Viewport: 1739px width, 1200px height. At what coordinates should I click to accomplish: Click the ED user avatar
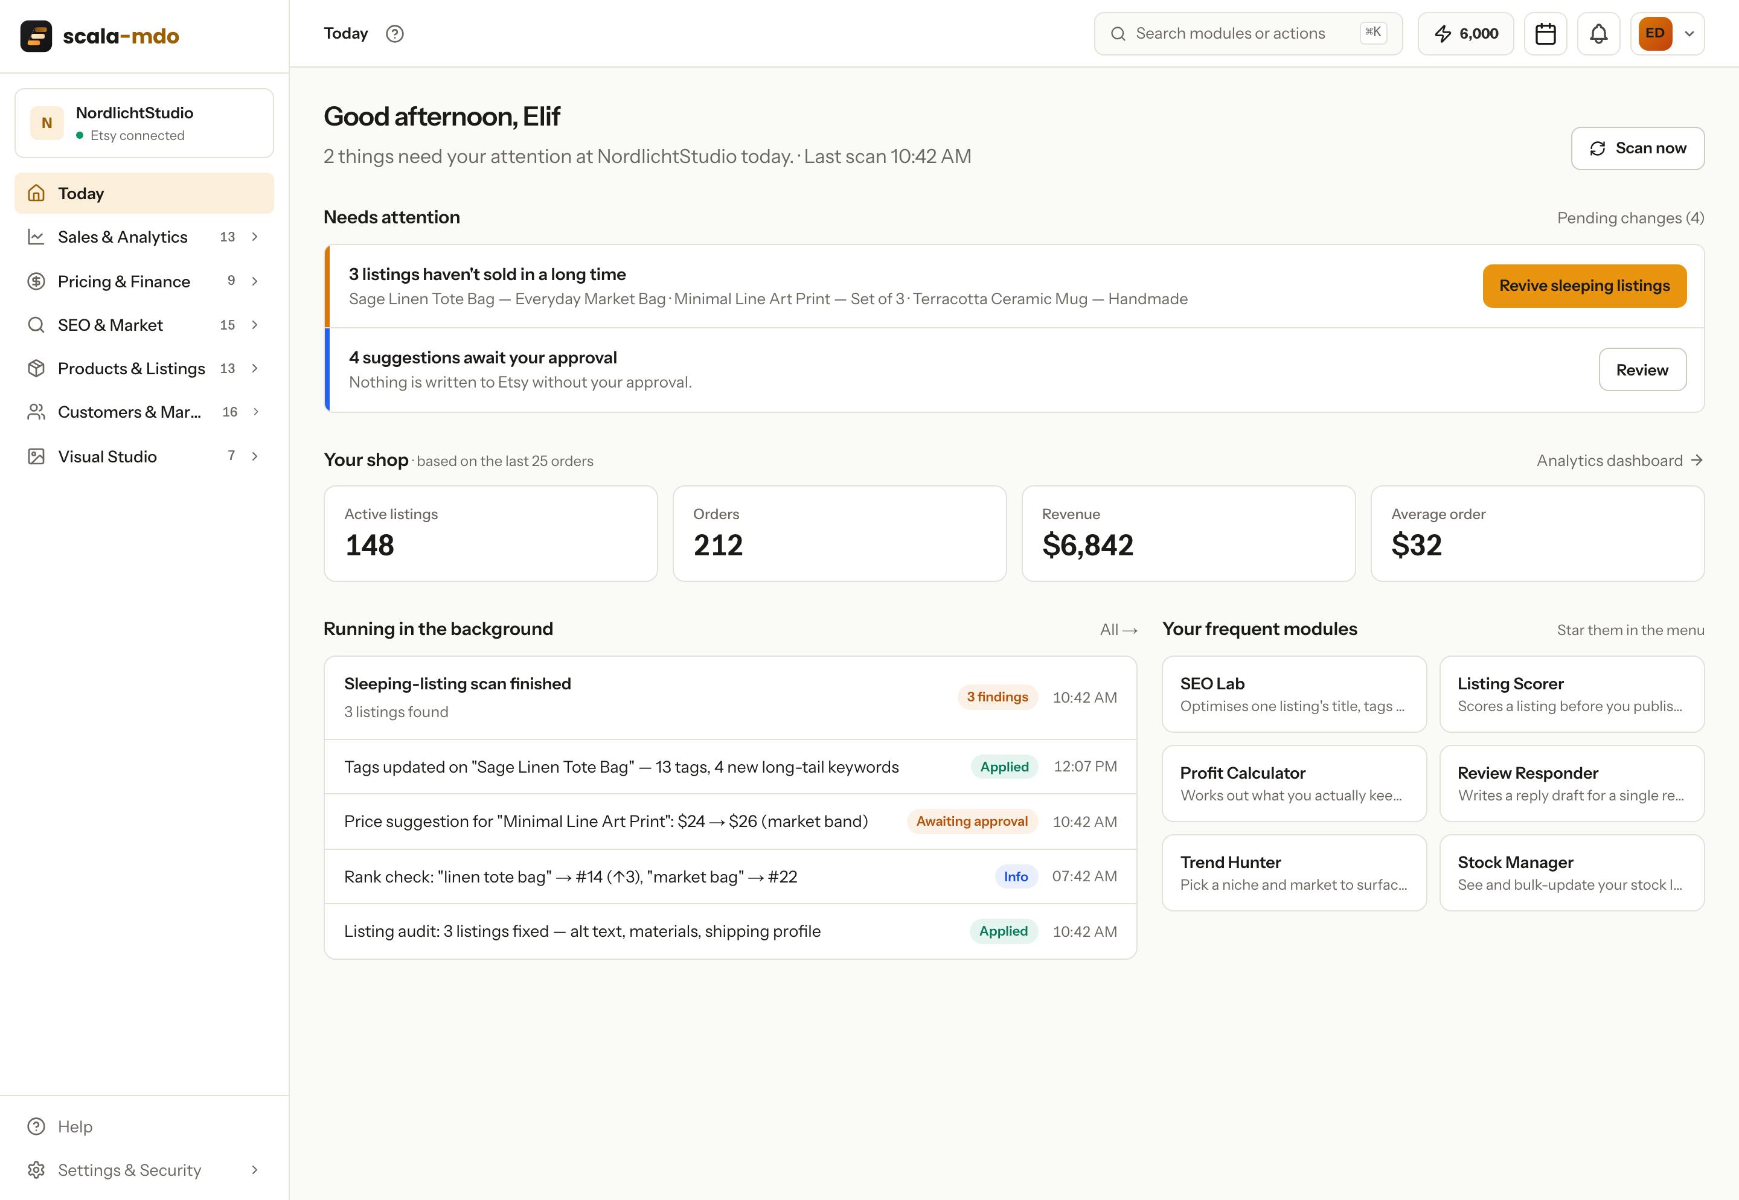[x=1656, y=33]
